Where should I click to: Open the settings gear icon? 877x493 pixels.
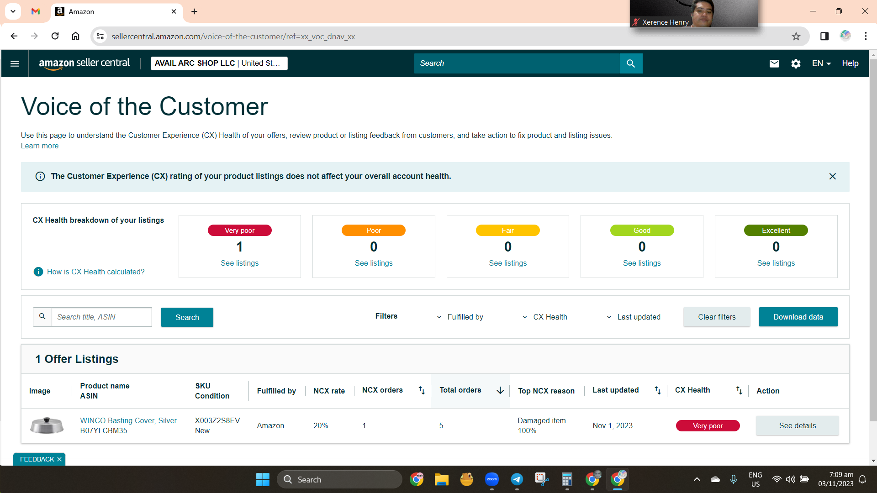click(x=796, y=63)
